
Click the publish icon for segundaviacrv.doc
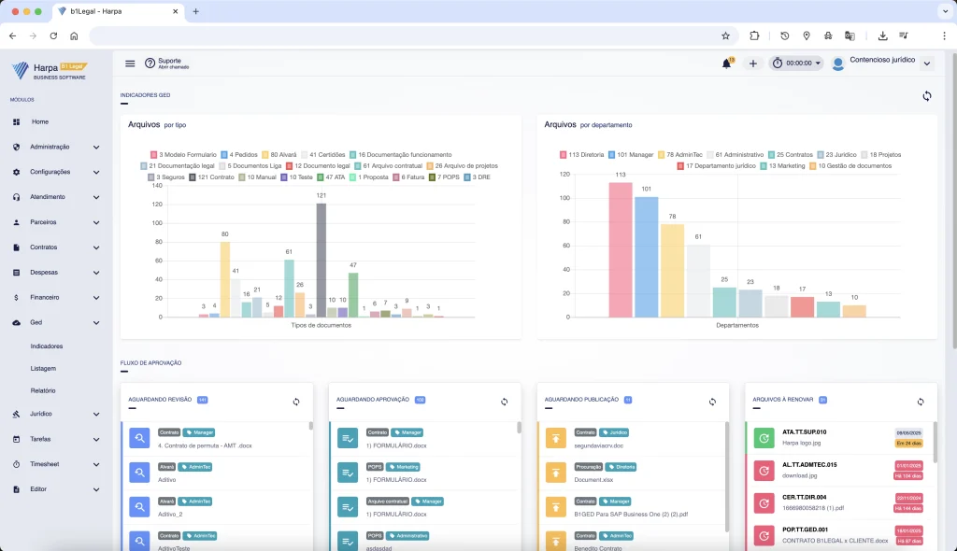pyautogui.click(x=556, y=438)
